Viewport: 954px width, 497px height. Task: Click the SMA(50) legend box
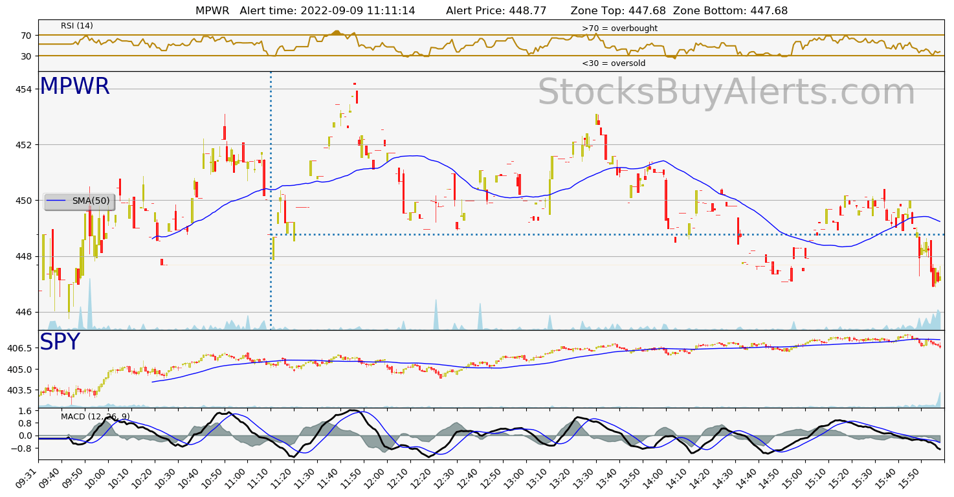click(79, 201)
